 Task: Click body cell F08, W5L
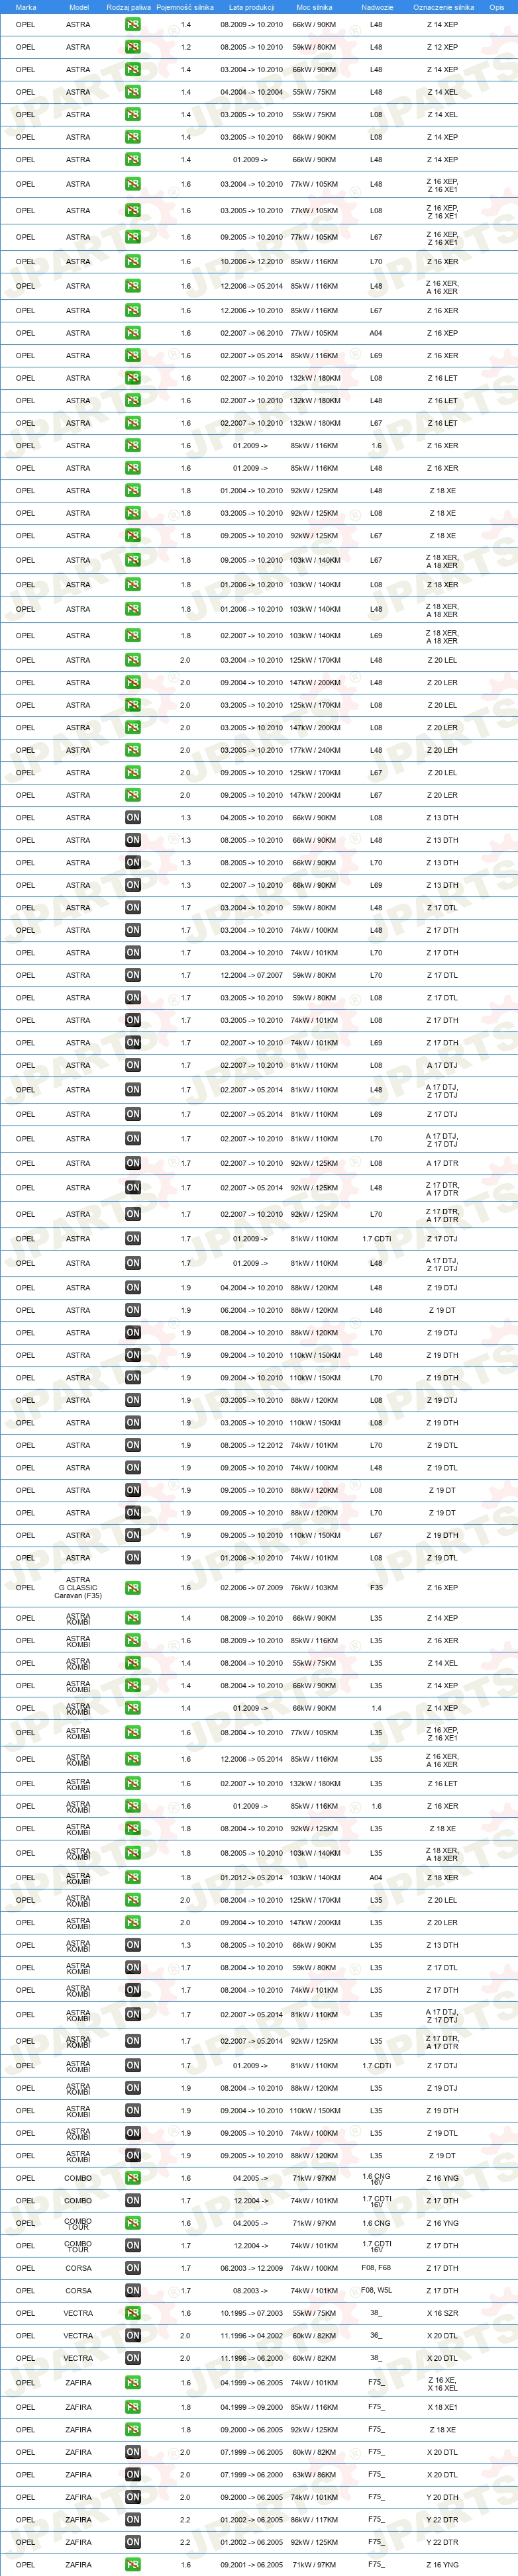point(376,2291)
